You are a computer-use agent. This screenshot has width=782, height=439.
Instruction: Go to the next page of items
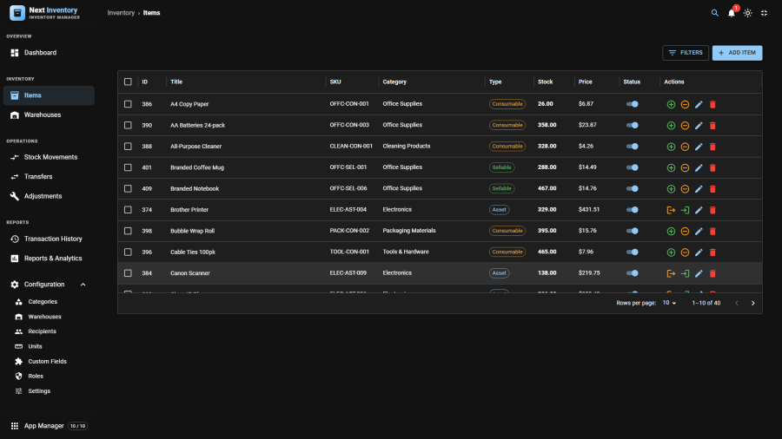click(753, 303)
